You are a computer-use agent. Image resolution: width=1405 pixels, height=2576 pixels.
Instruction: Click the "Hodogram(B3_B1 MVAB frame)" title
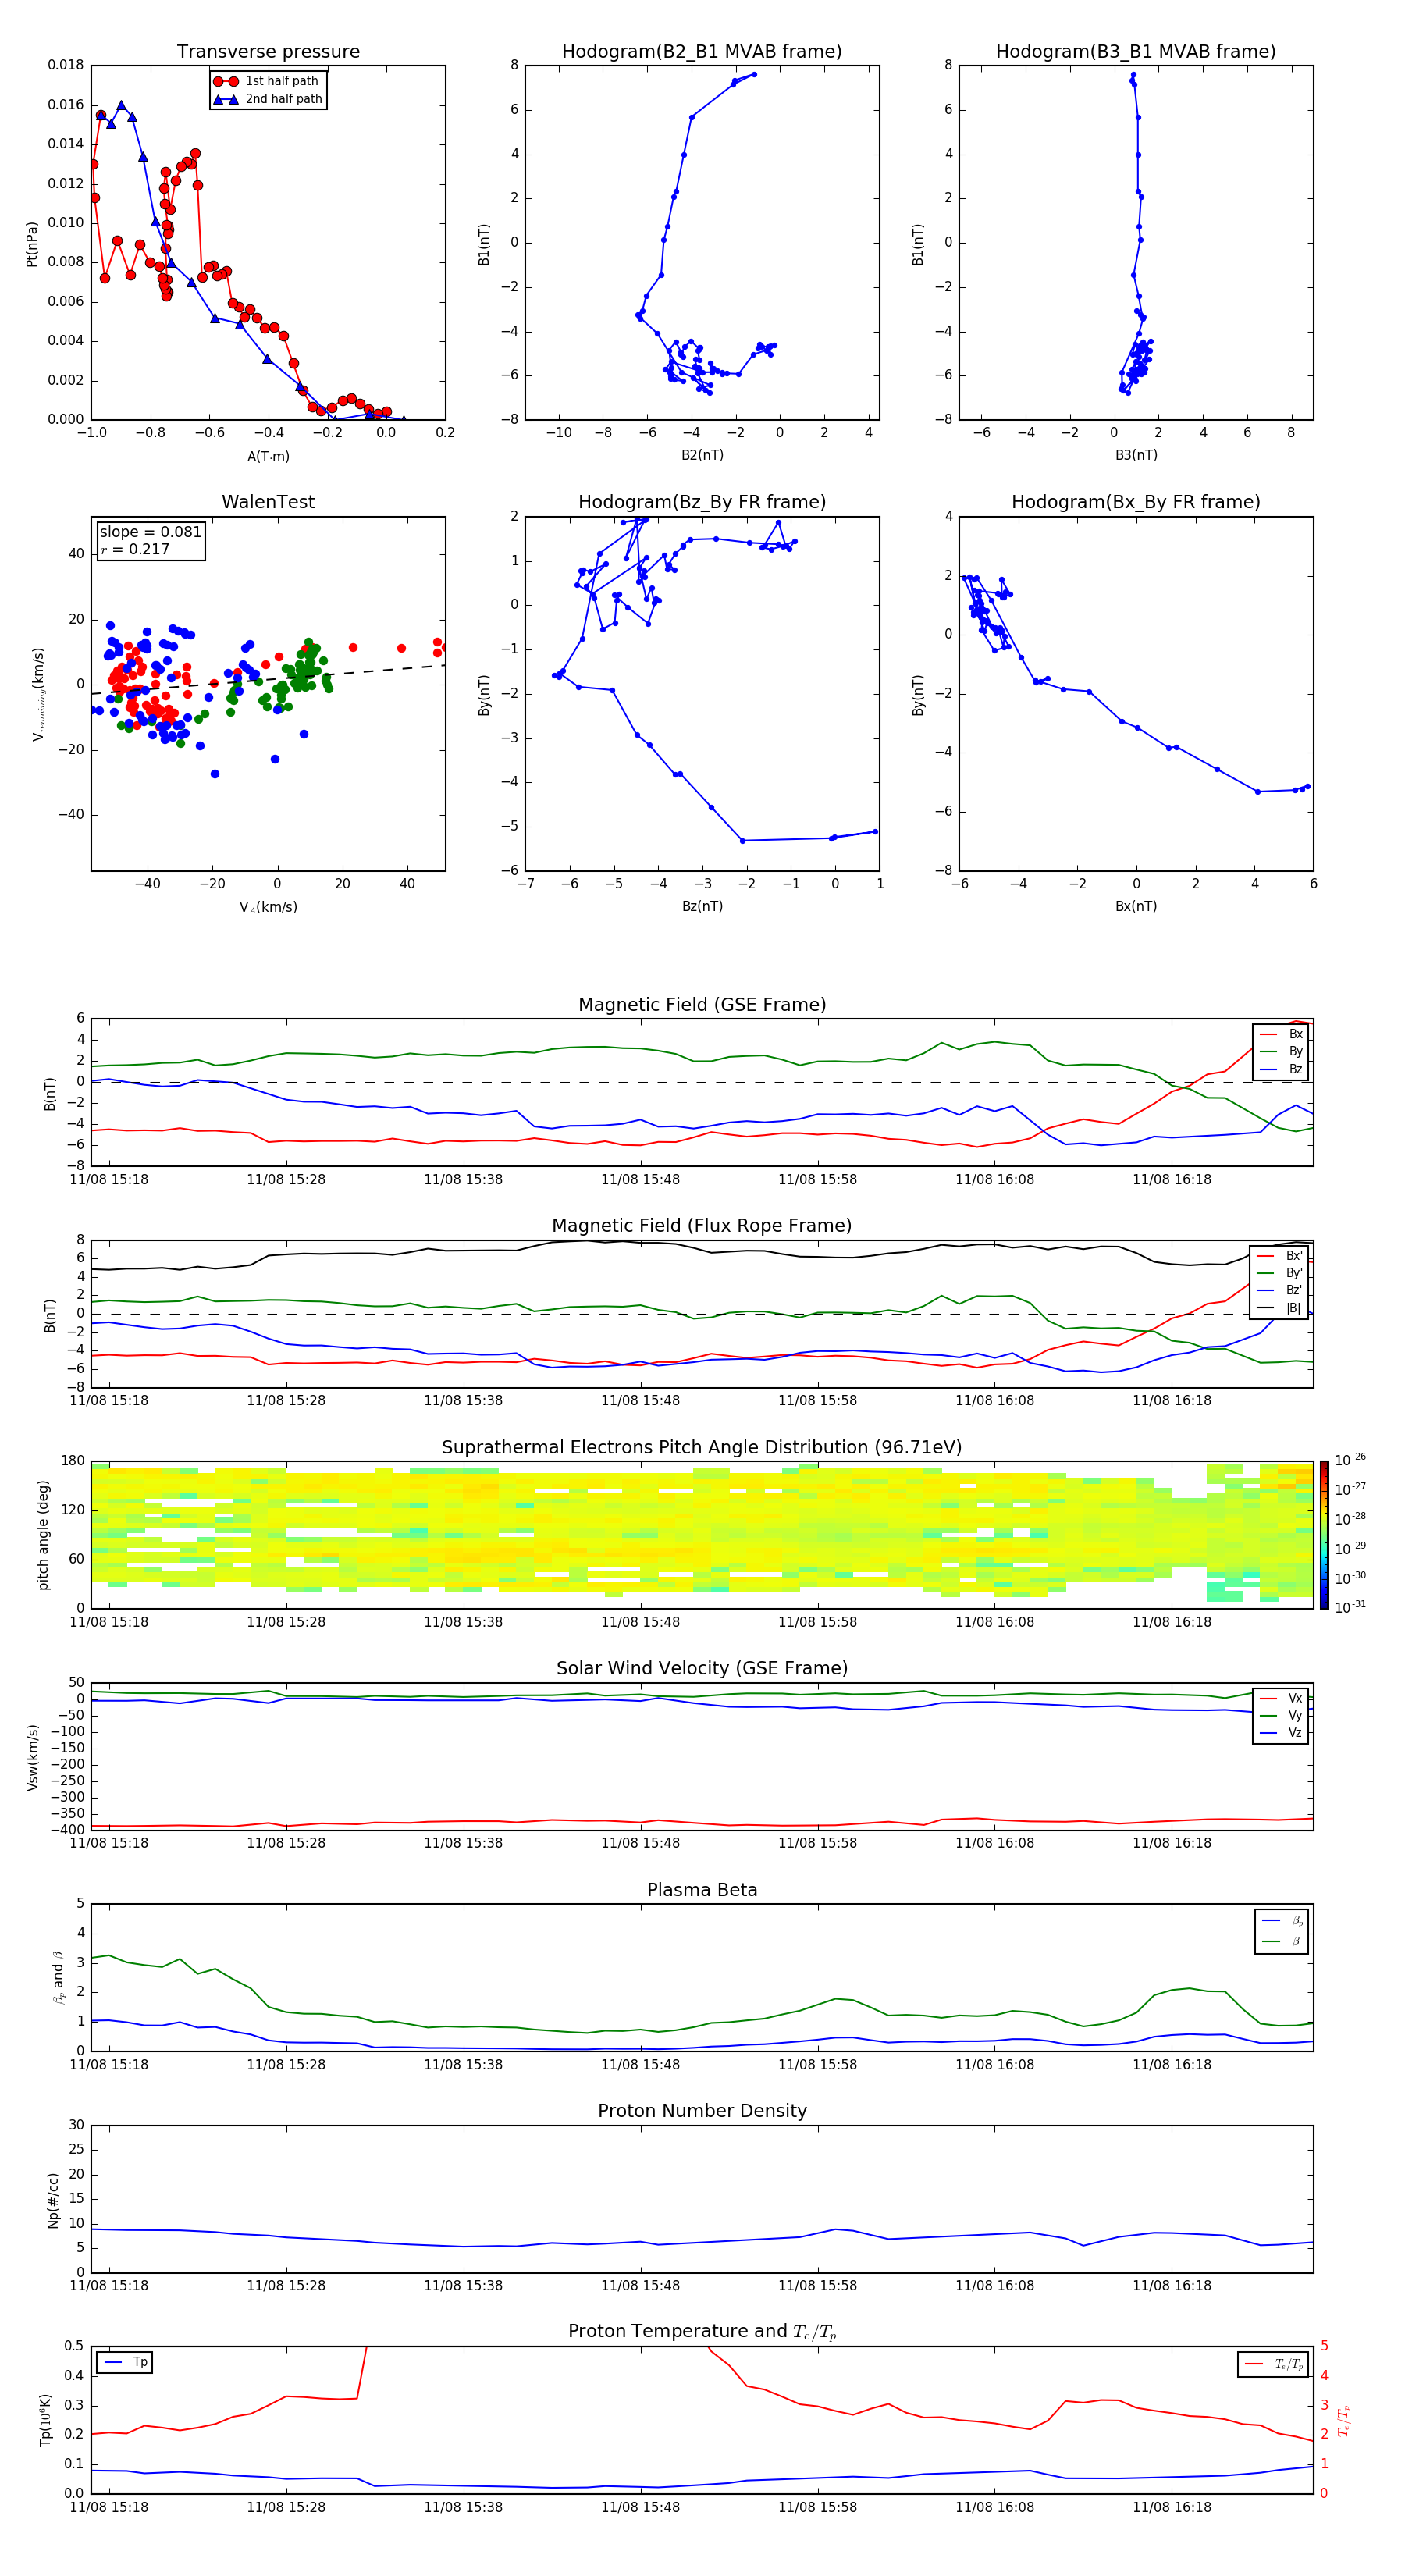[1136, 51]
